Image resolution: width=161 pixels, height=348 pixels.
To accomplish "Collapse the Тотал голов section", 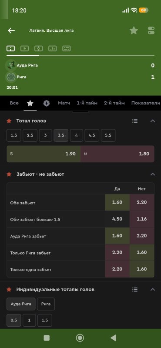I will tap(153, 121).
